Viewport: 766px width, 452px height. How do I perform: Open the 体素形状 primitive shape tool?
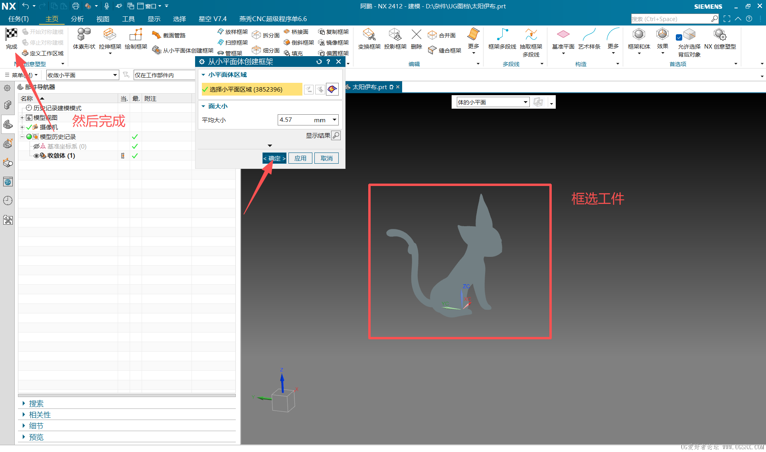click(x=84, y=39)
